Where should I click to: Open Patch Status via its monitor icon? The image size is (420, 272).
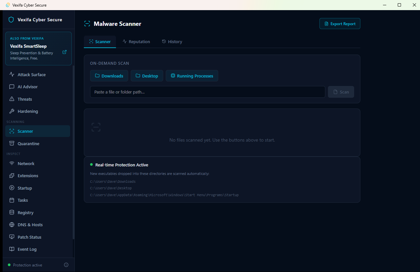tap(12, 237)
